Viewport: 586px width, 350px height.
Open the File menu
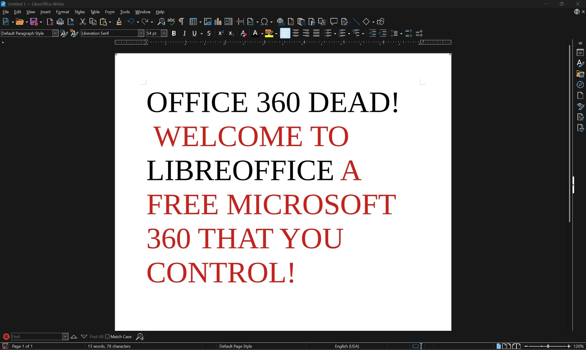pyautogui.click(x=6, y=12)
